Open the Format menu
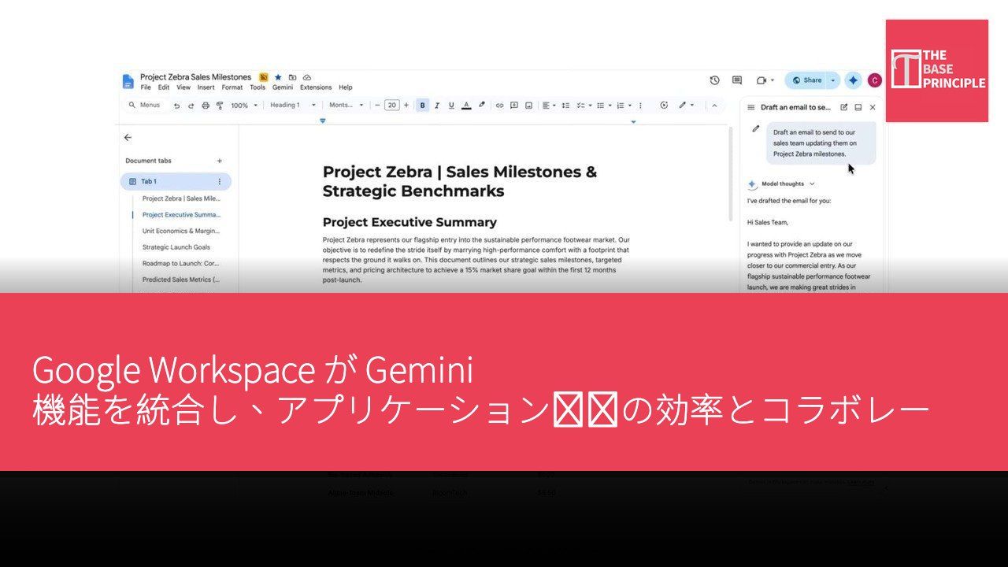Image resolution: width=1008 pixels, height=567 pixels. 232,87
